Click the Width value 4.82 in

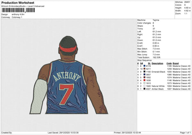tap(188, 11)
